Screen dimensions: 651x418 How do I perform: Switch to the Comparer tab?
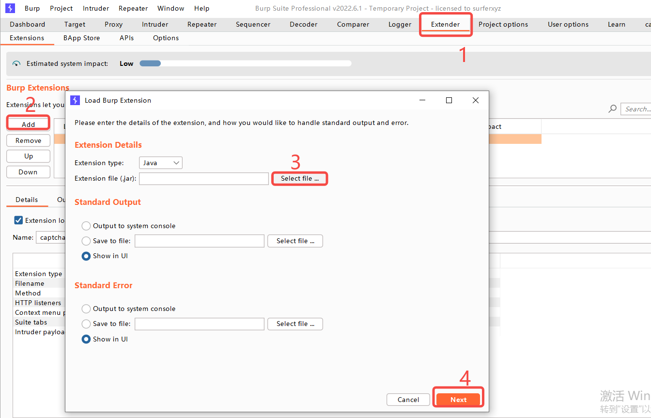353,24
